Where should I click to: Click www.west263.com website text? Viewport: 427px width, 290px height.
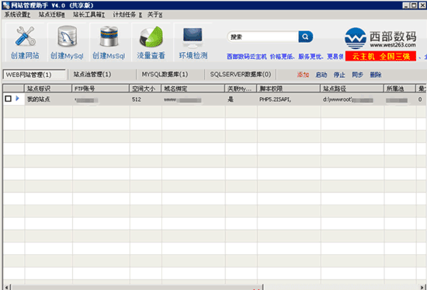coord(393,45)
